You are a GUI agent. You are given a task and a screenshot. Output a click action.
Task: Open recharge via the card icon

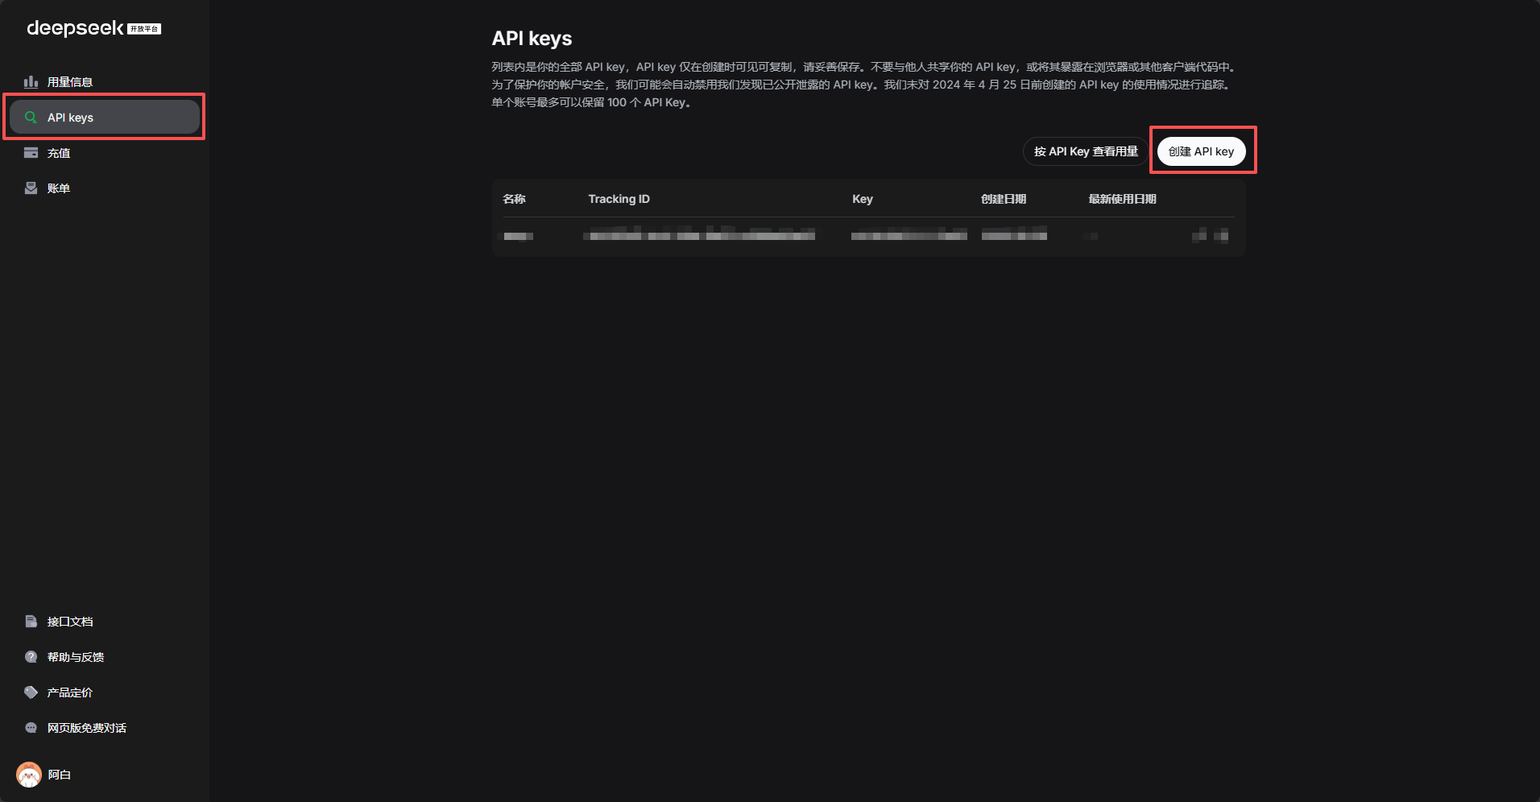tap(31, 153)
